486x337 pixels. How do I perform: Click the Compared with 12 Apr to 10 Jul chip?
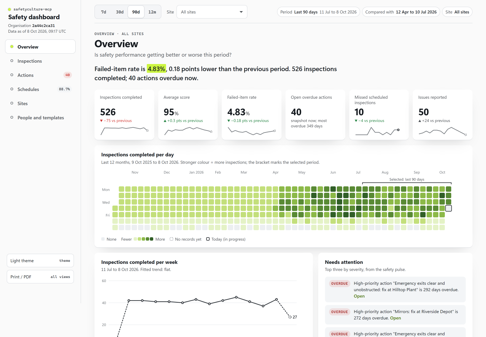[401, 12]
